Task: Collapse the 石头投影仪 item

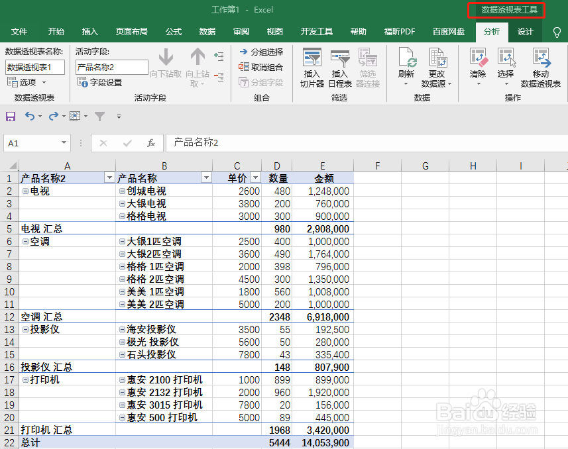Action: pyautogui.click(x=123, y=354)
